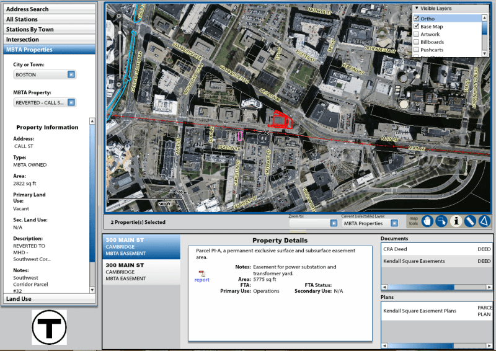Click Documents list left scroll arrow
The height and width of the screenshot is (351, 496).
click(x=384, y=287)
